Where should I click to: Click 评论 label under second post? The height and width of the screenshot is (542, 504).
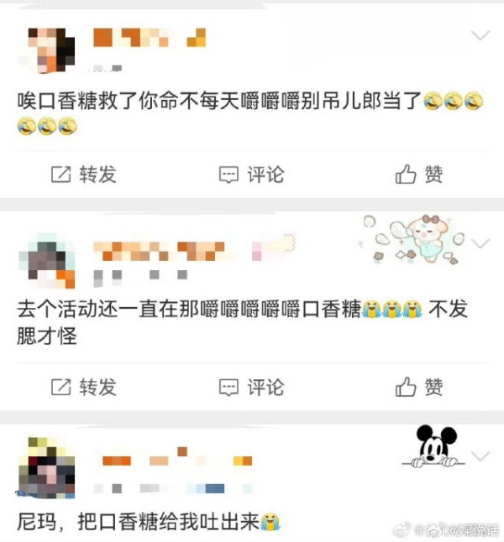pos(265,387)
